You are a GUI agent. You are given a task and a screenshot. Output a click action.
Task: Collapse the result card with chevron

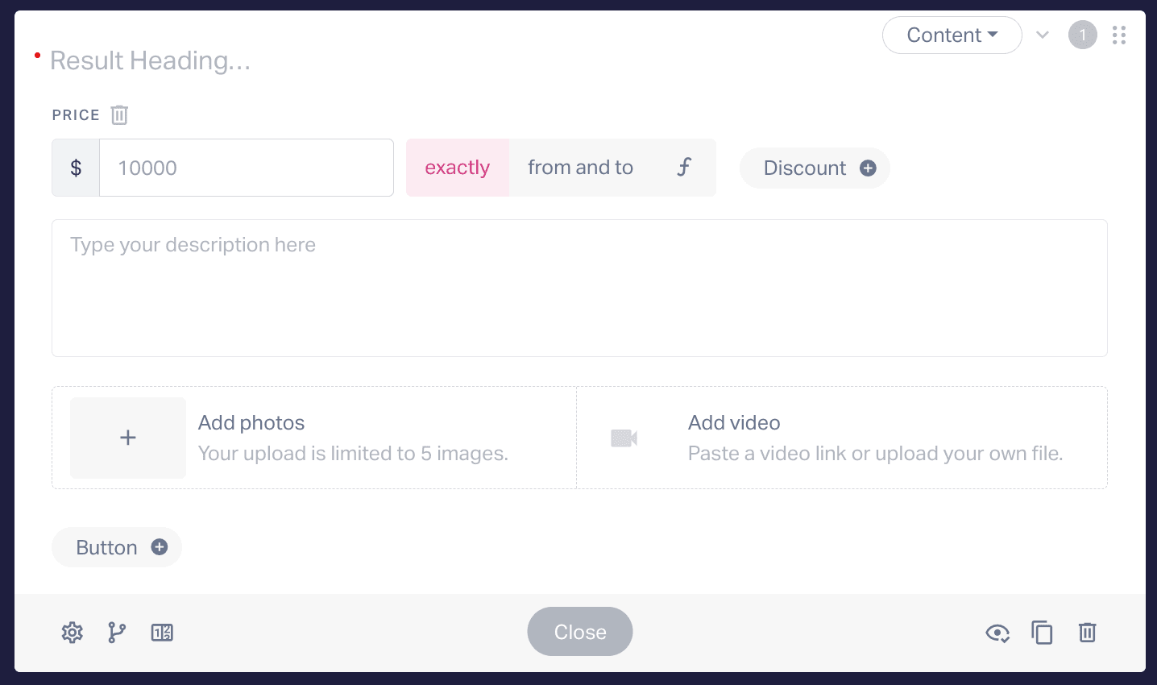[1043, 35]
